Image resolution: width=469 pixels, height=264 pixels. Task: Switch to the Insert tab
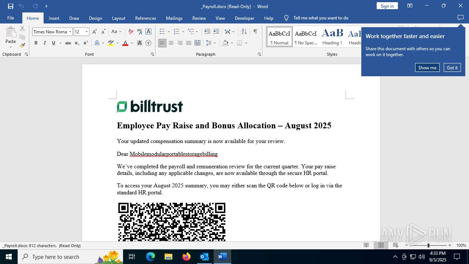(x=54, y=18)
